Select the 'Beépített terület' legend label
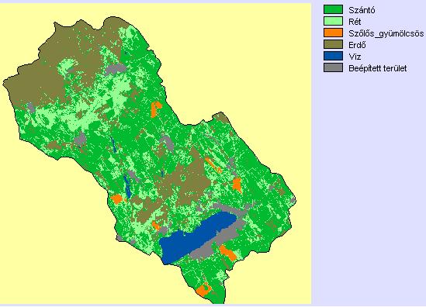Image resolution: width=426 pixels, height=307 pixels. 378,68
